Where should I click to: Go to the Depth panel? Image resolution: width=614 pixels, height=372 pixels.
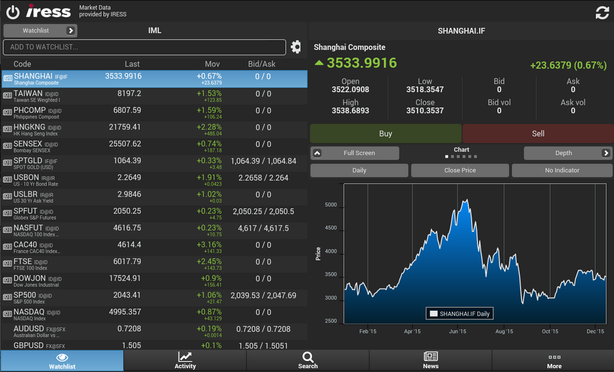coord(568,153)
